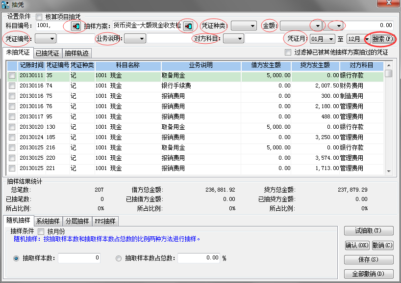Save with the 保存(S) button

(369, 259)
